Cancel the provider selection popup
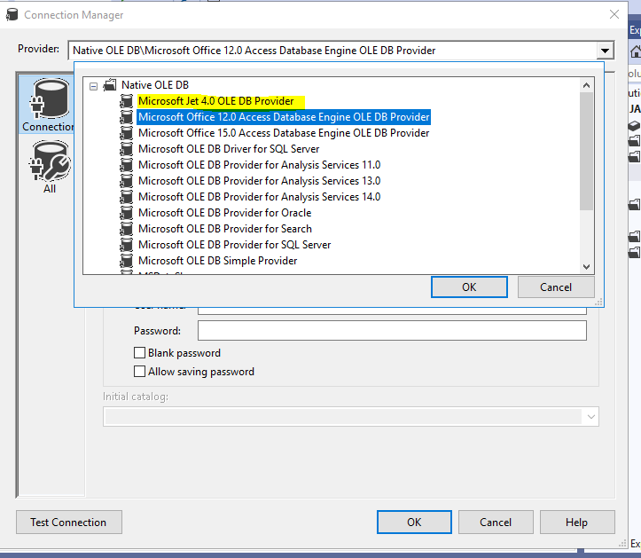The height and width of the screenshot is (558, 641). (x=556, y=287)
